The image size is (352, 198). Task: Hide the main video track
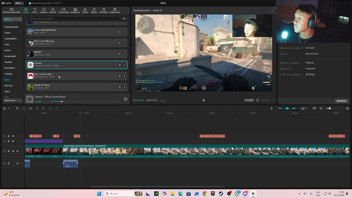[13, 151]
